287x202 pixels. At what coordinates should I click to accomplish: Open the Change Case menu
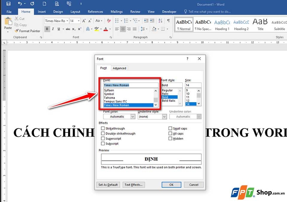[x=99, y=21]
